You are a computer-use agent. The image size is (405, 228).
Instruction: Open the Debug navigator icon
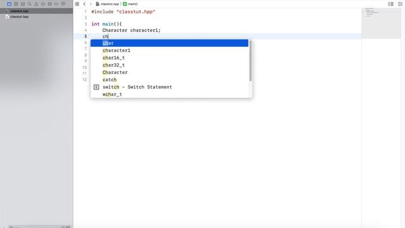(x=50, y=4)
